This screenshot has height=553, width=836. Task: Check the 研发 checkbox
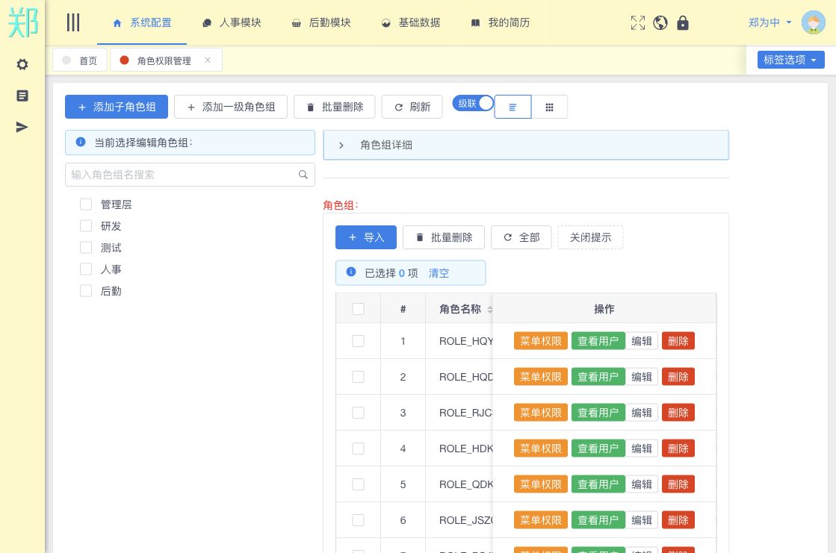[x=86, y=226]
